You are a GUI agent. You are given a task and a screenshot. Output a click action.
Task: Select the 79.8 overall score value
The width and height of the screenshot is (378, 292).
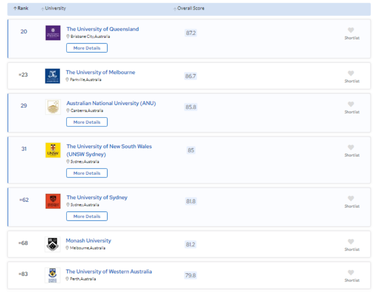click(190, 275)
